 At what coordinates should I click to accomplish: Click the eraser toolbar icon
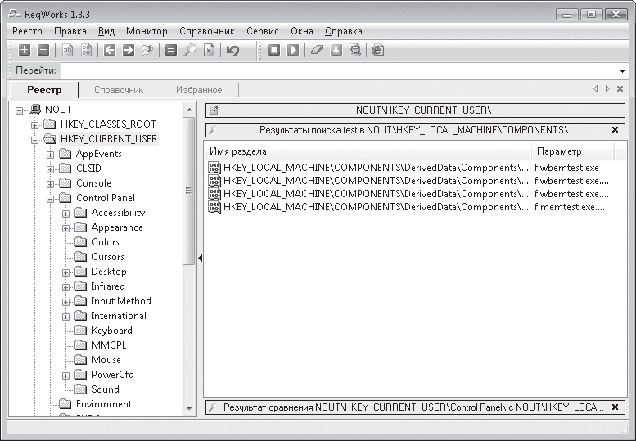point(317,51)
